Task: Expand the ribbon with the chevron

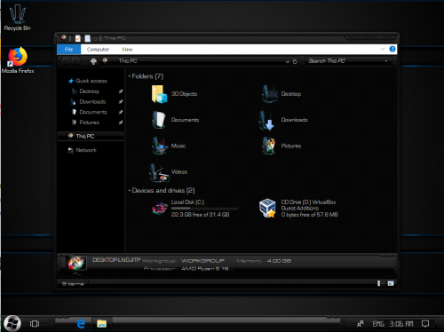Action: pyautogui.click(x=383, y=49)
